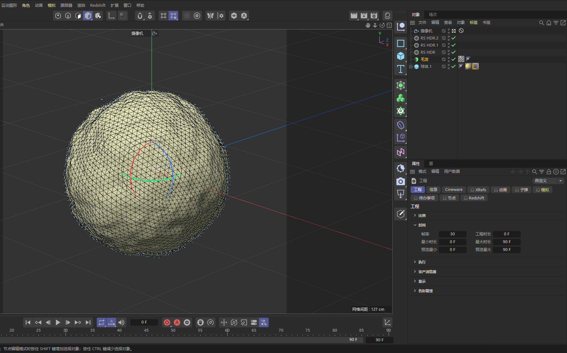
Task: Open the Redshift menu in the menu bar
Action: point(98,5)
